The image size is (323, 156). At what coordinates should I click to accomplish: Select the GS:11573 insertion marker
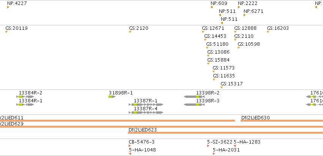[x=214, y=71]
